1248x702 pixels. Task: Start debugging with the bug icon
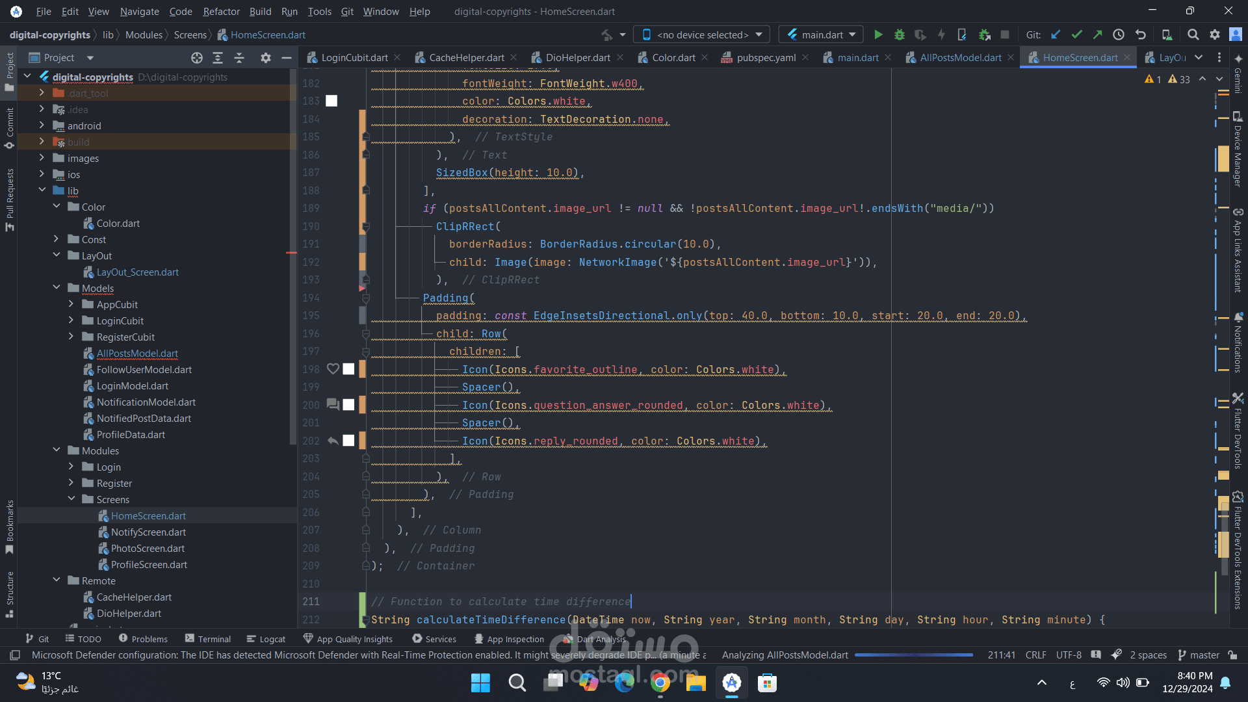coord(899,35)
